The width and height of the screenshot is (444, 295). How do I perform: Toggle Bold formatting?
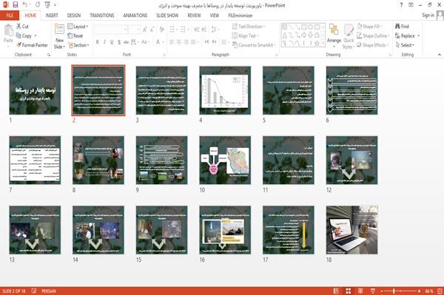click(98, 42)
